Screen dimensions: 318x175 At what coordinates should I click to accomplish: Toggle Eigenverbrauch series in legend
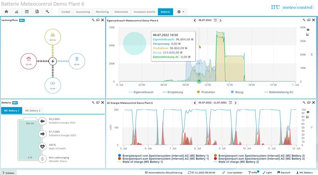click(x=141, y=92)
